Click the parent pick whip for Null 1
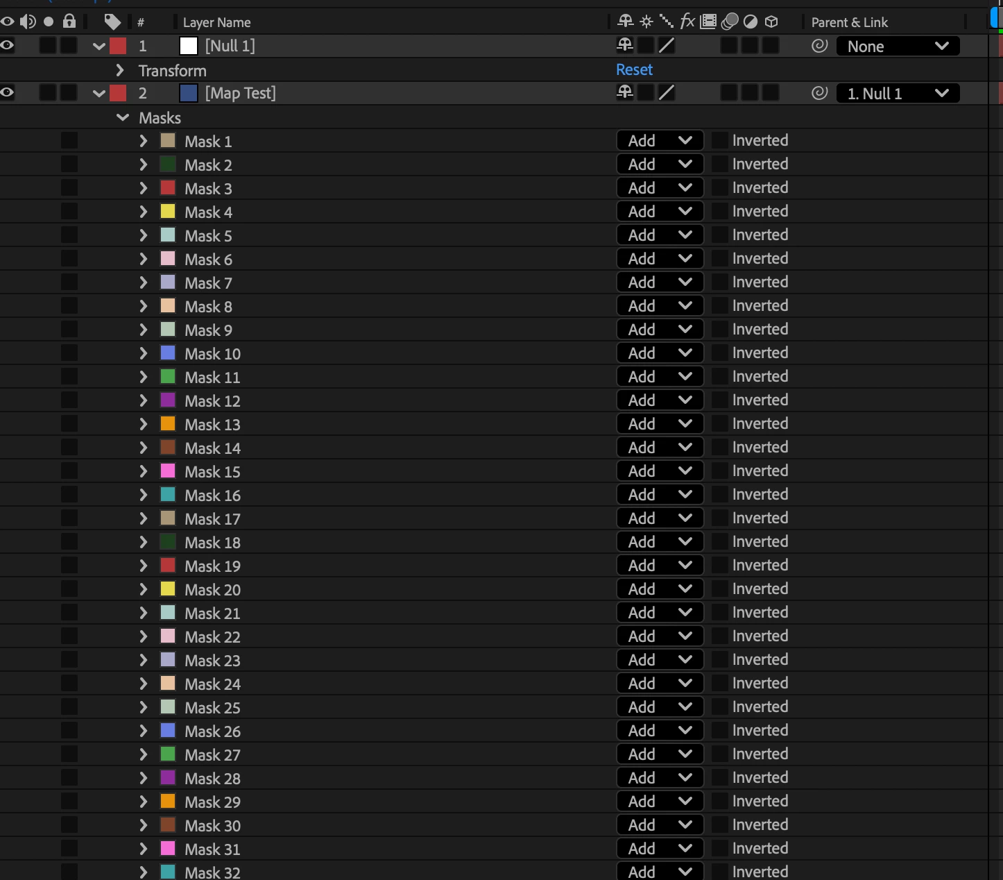 coord(820,46)
